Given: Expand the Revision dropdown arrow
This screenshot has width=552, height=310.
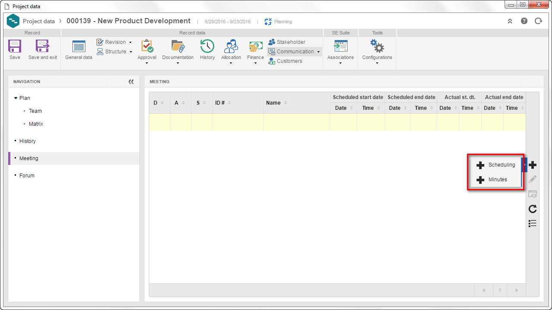Looking at the screenshot, I should pos(130,43).
